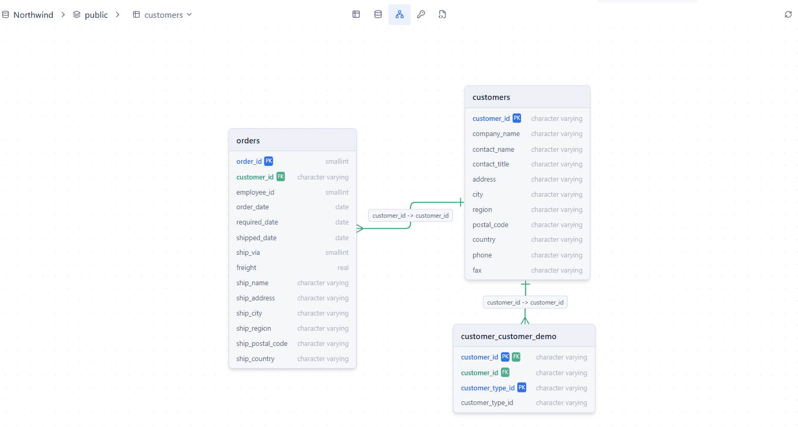The width and height of the screenshot is (798, 427).
Task: Select the ship_via column
Action: [x=293, y=253]
